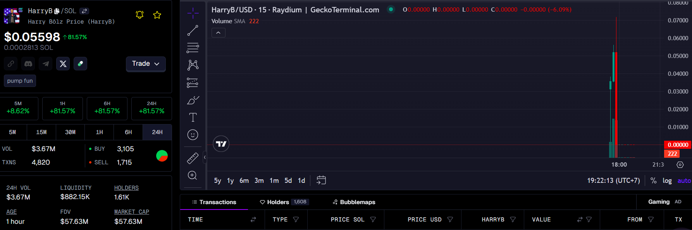Screen dimensions: 692x230
Task: Open the Bubblemaps tab
Action: pyautogui.click(x=354, y=202)
